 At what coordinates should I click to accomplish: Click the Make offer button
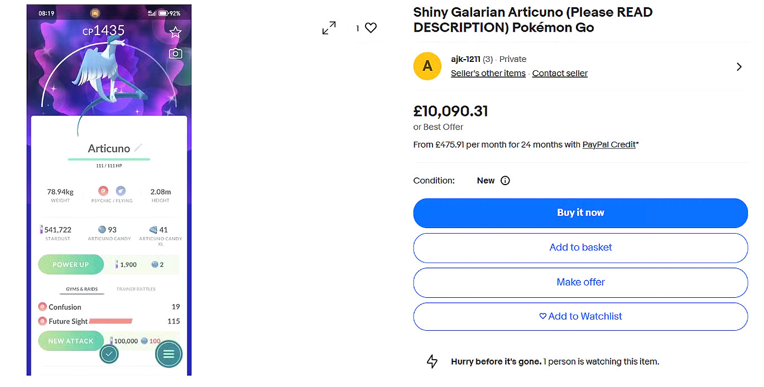pyautogui.click(x=580, y=282)
